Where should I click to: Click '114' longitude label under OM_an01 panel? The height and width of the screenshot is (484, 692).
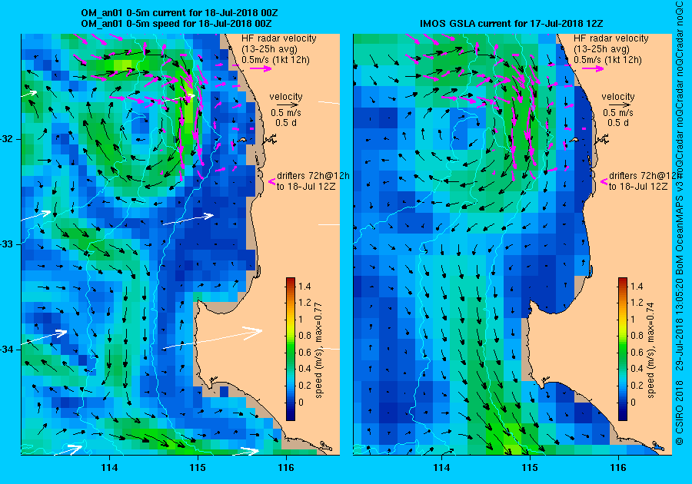click(109, 468)
